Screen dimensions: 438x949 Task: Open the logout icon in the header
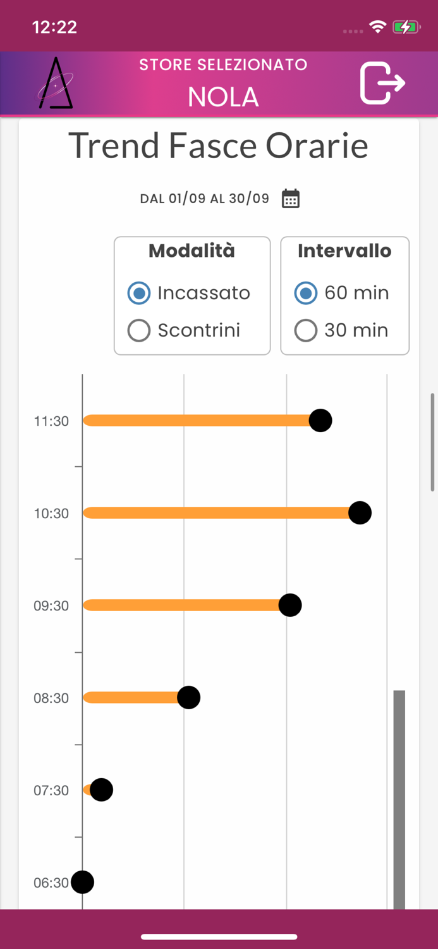pos(382,84)
